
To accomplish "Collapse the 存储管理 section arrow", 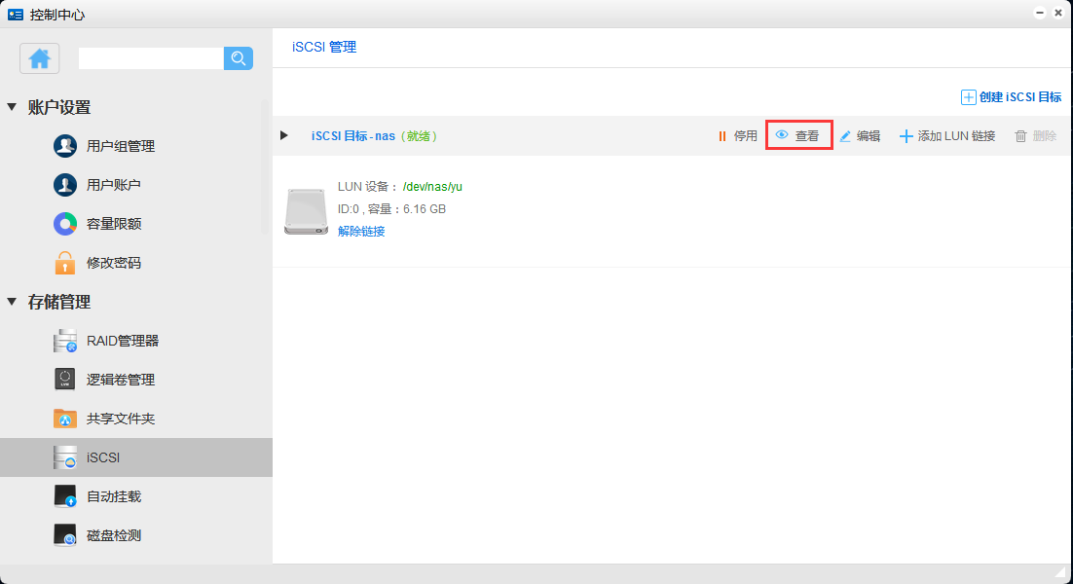I will 12,302.
